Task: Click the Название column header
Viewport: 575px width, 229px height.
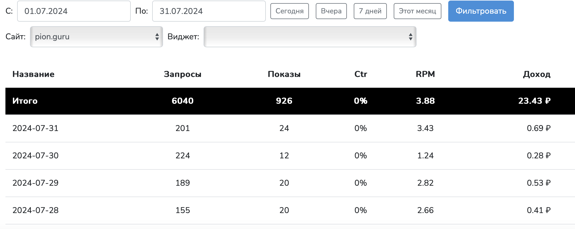Action: (x=33, y=74)
